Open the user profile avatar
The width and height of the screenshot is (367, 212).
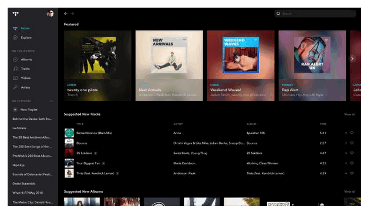[x=50, y=14]
